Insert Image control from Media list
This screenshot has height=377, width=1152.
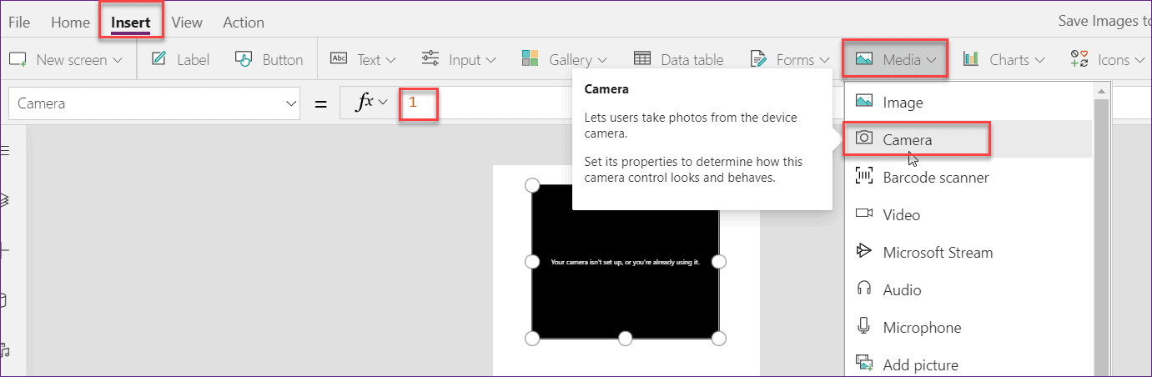click(903, 102)
